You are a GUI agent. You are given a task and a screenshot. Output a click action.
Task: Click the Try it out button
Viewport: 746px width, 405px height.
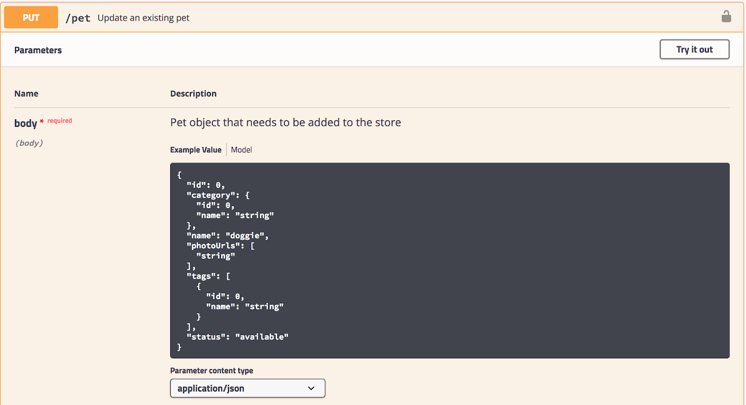click(694, 49)
